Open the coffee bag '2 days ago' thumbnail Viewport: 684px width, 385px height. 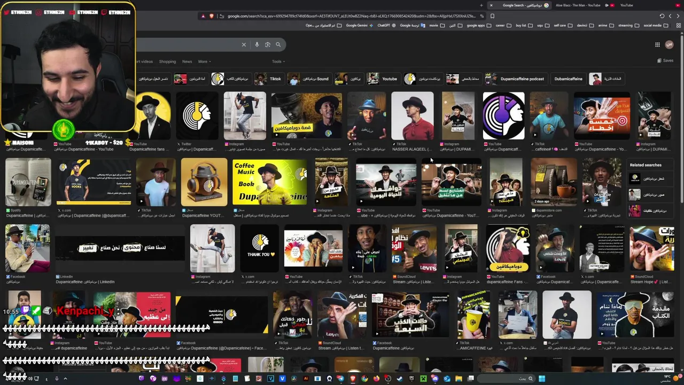(x=554, y=182)
